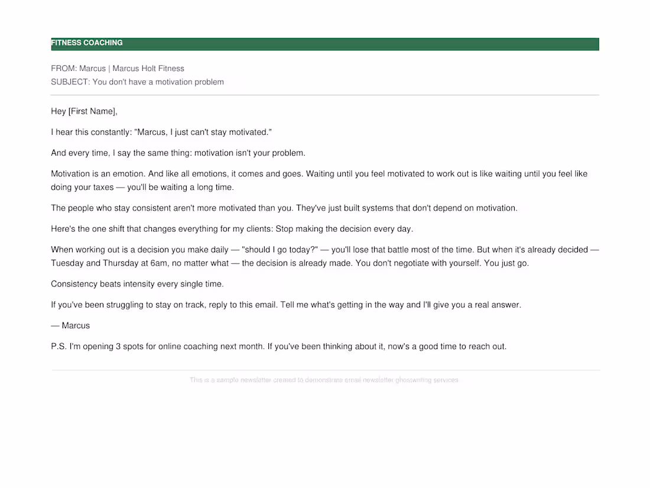Click the sentence "I hear this constantly"
The width and height of the screenshot is (650, 488).
coord(161,132)
